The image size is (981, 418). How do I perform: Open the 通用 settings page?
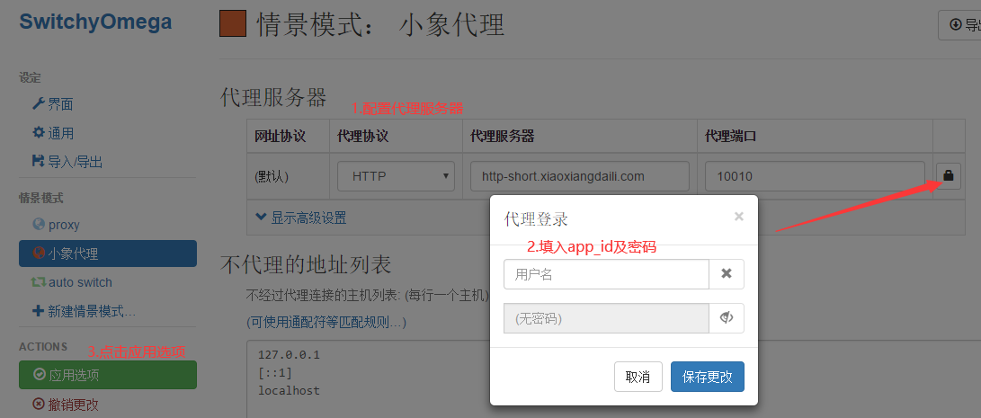tap(59, 133)
